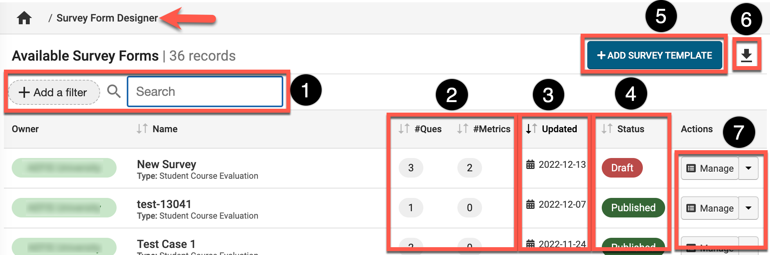The height and width of the screenshot is (255, 770).
Task: Focus the Search input field
Action: pos(205,92)
